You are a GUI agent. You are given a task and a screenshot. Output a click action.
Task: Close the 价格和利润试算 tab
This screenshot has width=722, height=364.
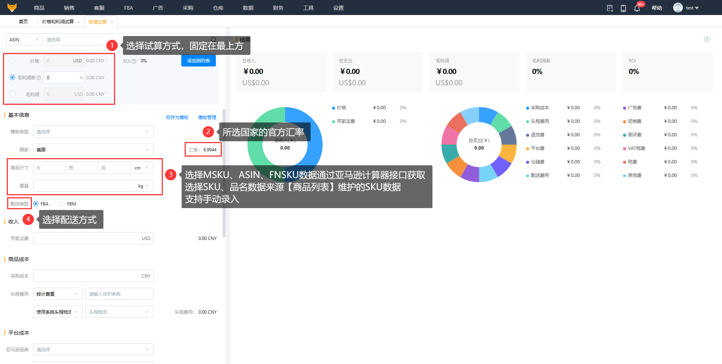[x=79, y=22]
